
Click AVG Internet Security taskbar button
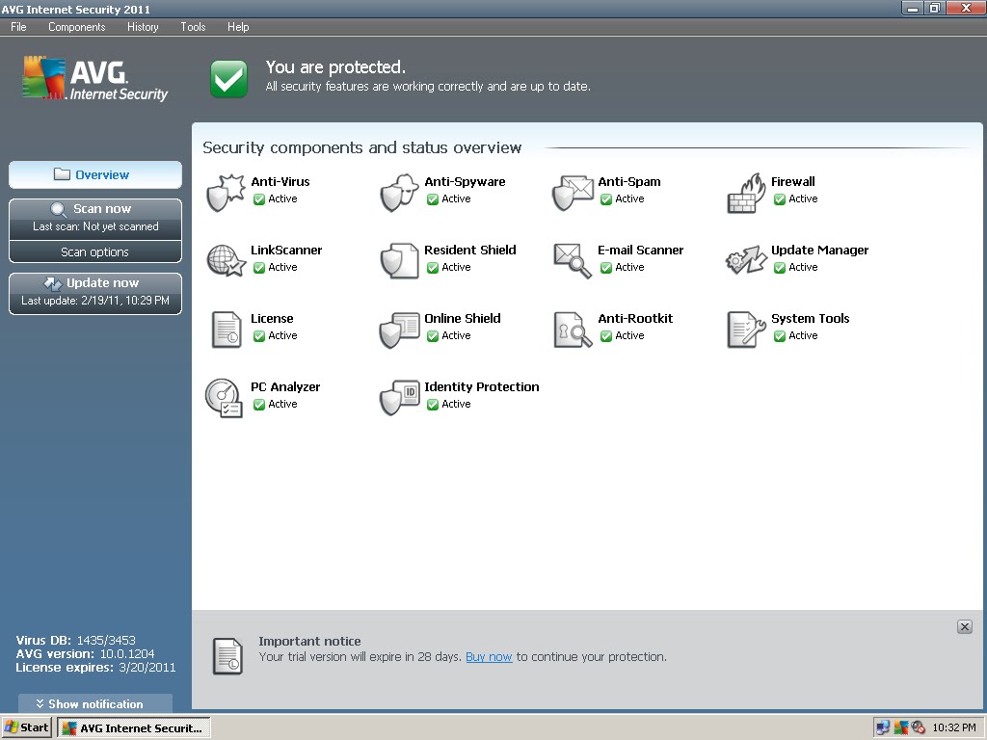(x=133, y=728)
